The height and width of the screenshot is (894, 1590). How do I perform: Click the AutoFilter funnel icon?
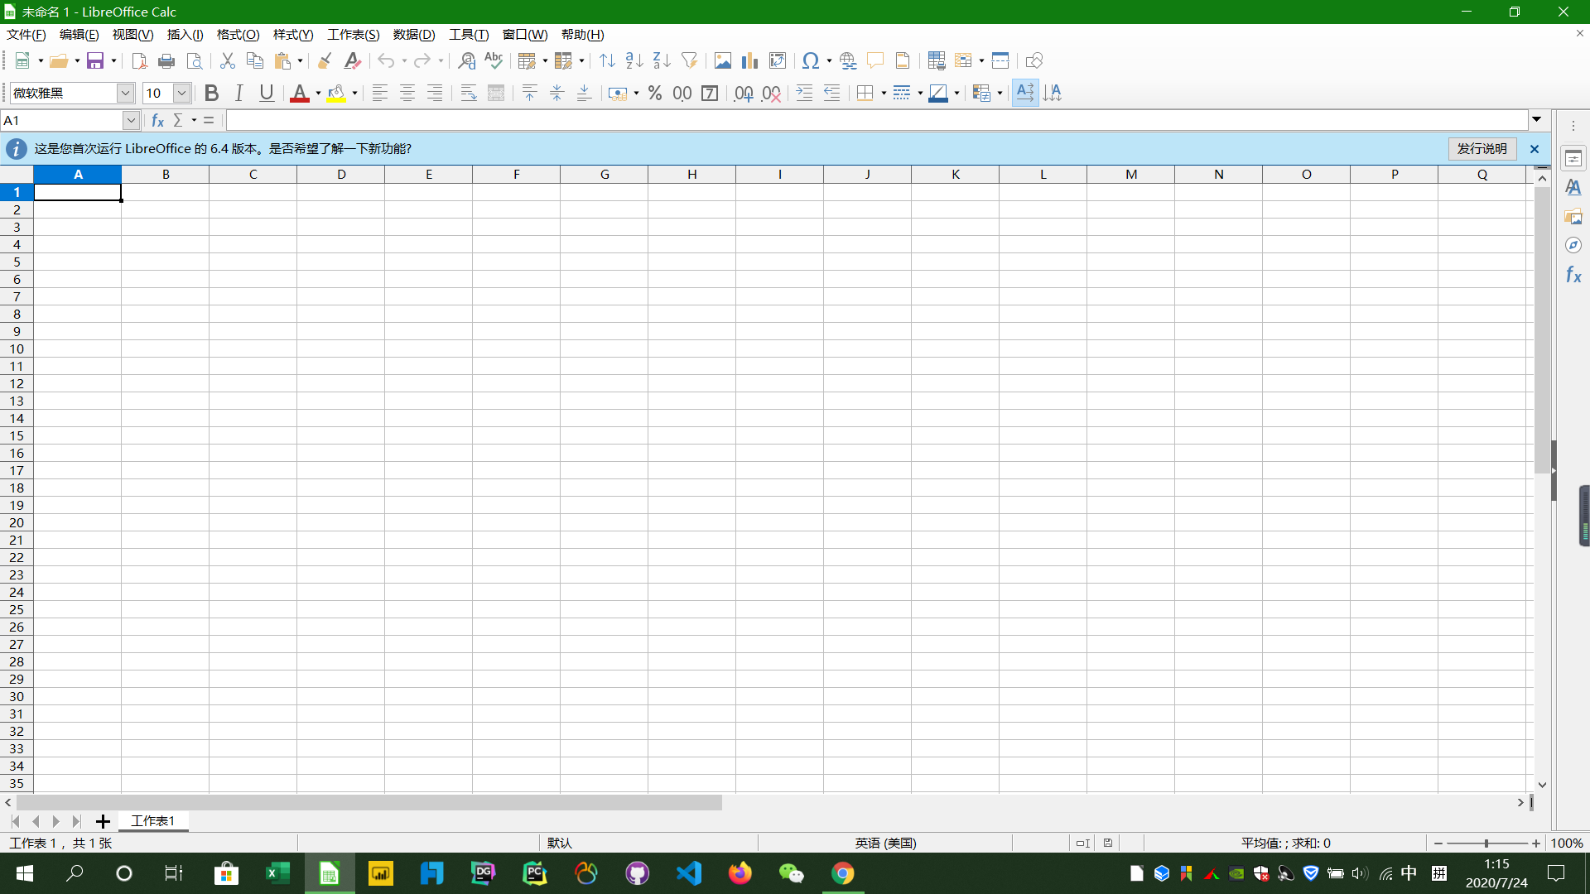click(x=689, y=60)
